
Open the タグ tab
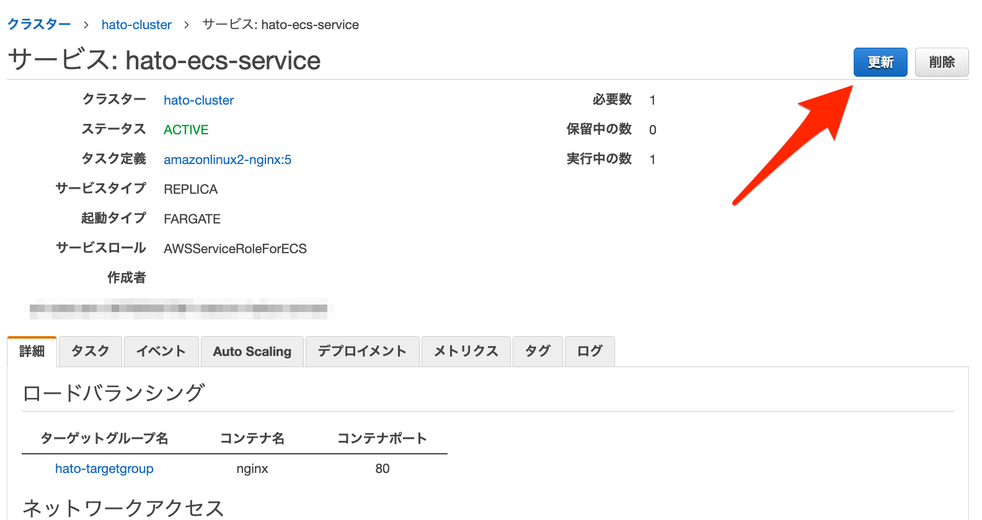(x=537, y=352)
